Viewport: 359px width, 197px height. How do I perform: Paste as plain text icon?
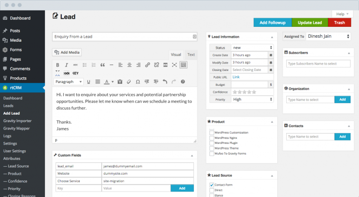click(x=120, y=82)
